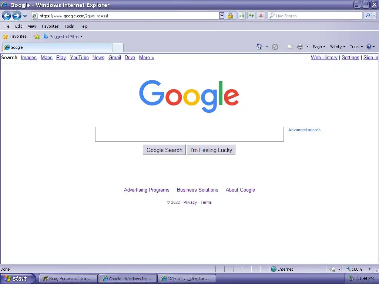
Task: Open the command bar Tools dropdown
Action: pos(356,47)
